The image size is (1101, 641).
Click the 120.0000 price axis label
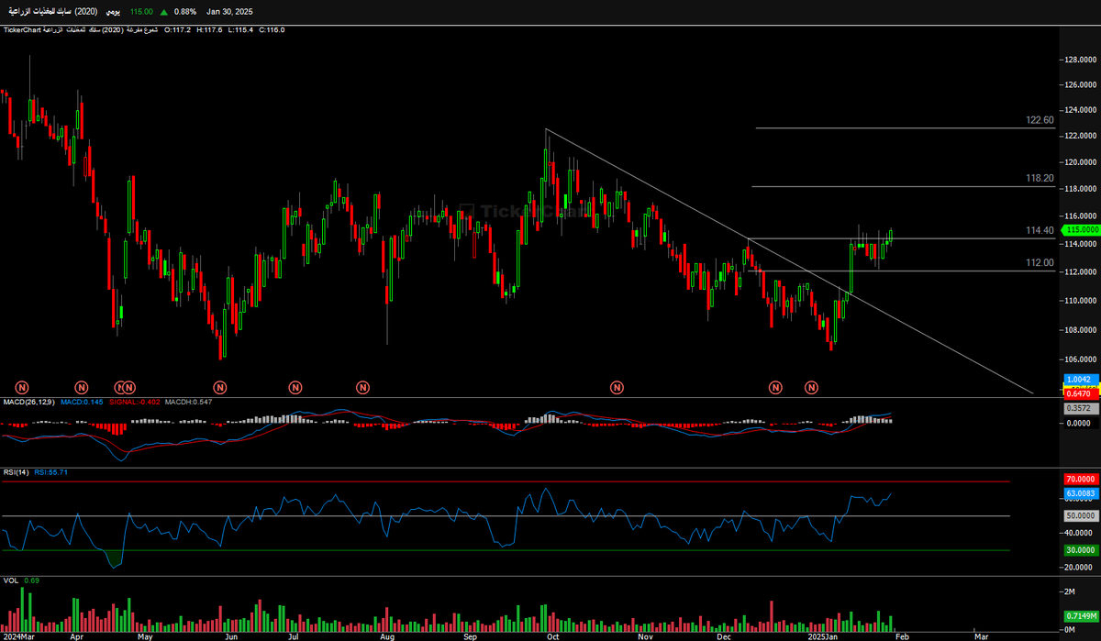pyautogui.click(x=1081, y=161)
